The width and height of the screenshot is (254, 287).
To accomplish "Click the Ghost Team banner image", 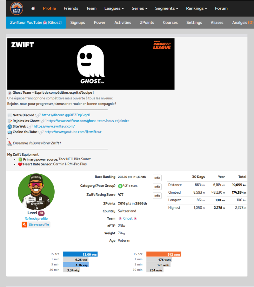I will pyautogui.click(x=91, y=64).
